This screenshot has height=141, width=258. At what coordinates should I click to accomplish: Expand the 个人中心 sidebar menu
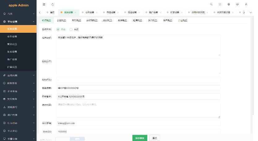click(18, 131)
